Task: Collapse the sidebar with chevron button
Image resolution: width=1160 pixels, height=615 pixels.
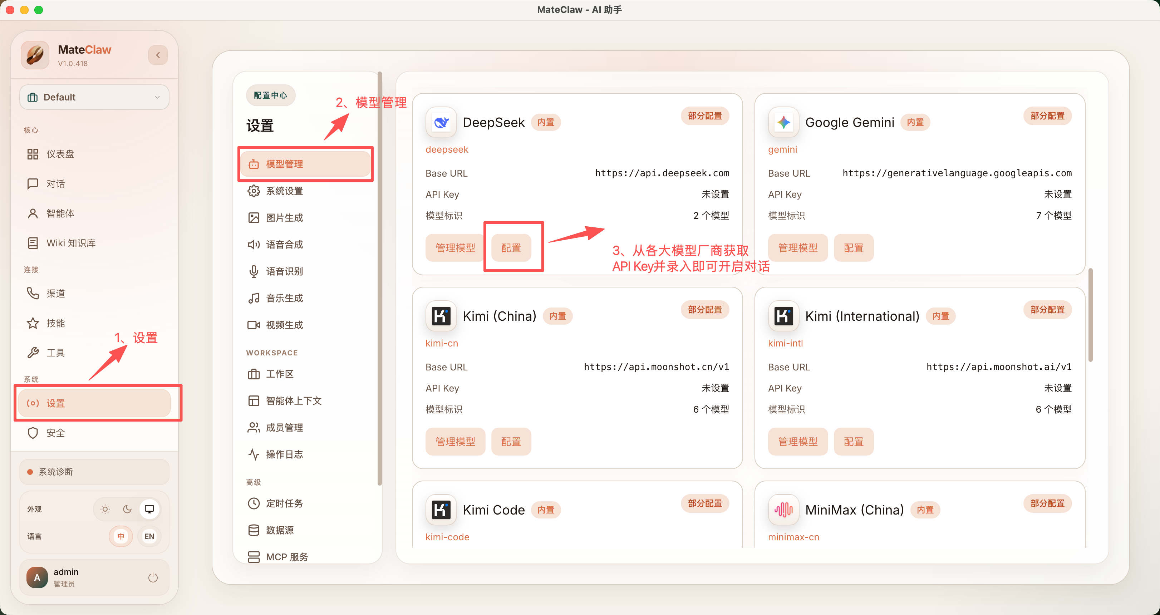Action: point(158,55)
